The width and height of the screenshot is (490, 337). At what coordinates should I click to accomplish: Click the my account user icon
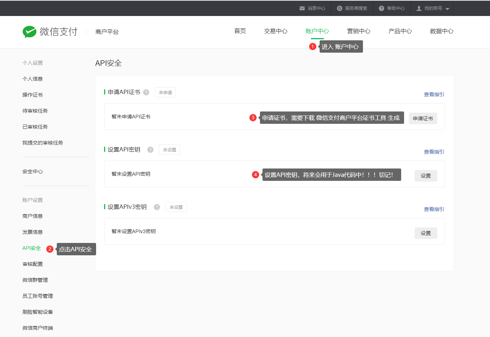(419, 8)
